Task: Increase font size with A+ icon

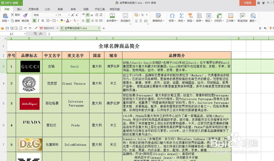Action: point(73,15)
